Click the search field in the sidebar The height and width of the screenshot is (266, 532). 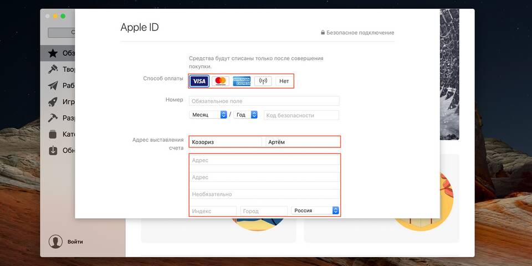(62, 33)
